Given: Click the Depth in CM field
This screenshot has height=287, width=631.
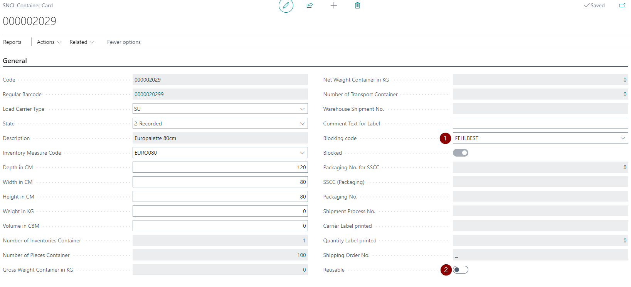Looking at the screenshot, I should point(220,167).
